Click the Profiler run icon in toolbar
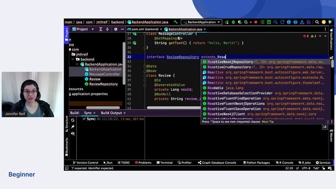Image resolution: width=336 pixels, height=189 pixels. click(246, 22)
